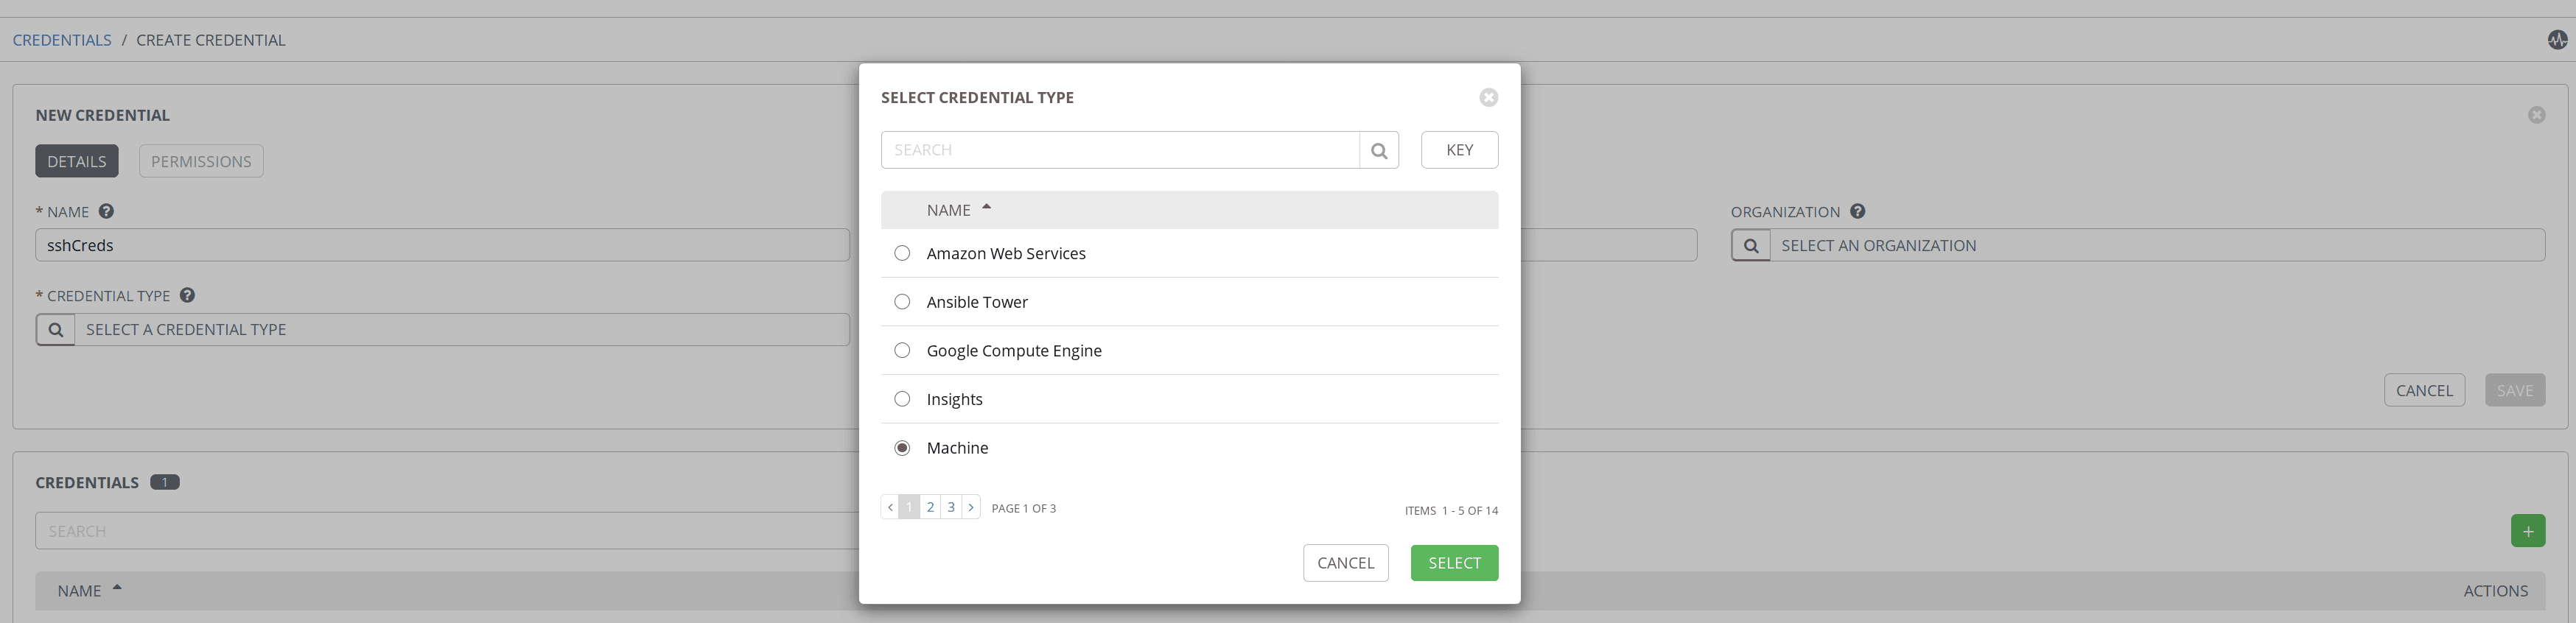
Task: Click the Credential Type help icon
Action: click(x=187, y=295)
